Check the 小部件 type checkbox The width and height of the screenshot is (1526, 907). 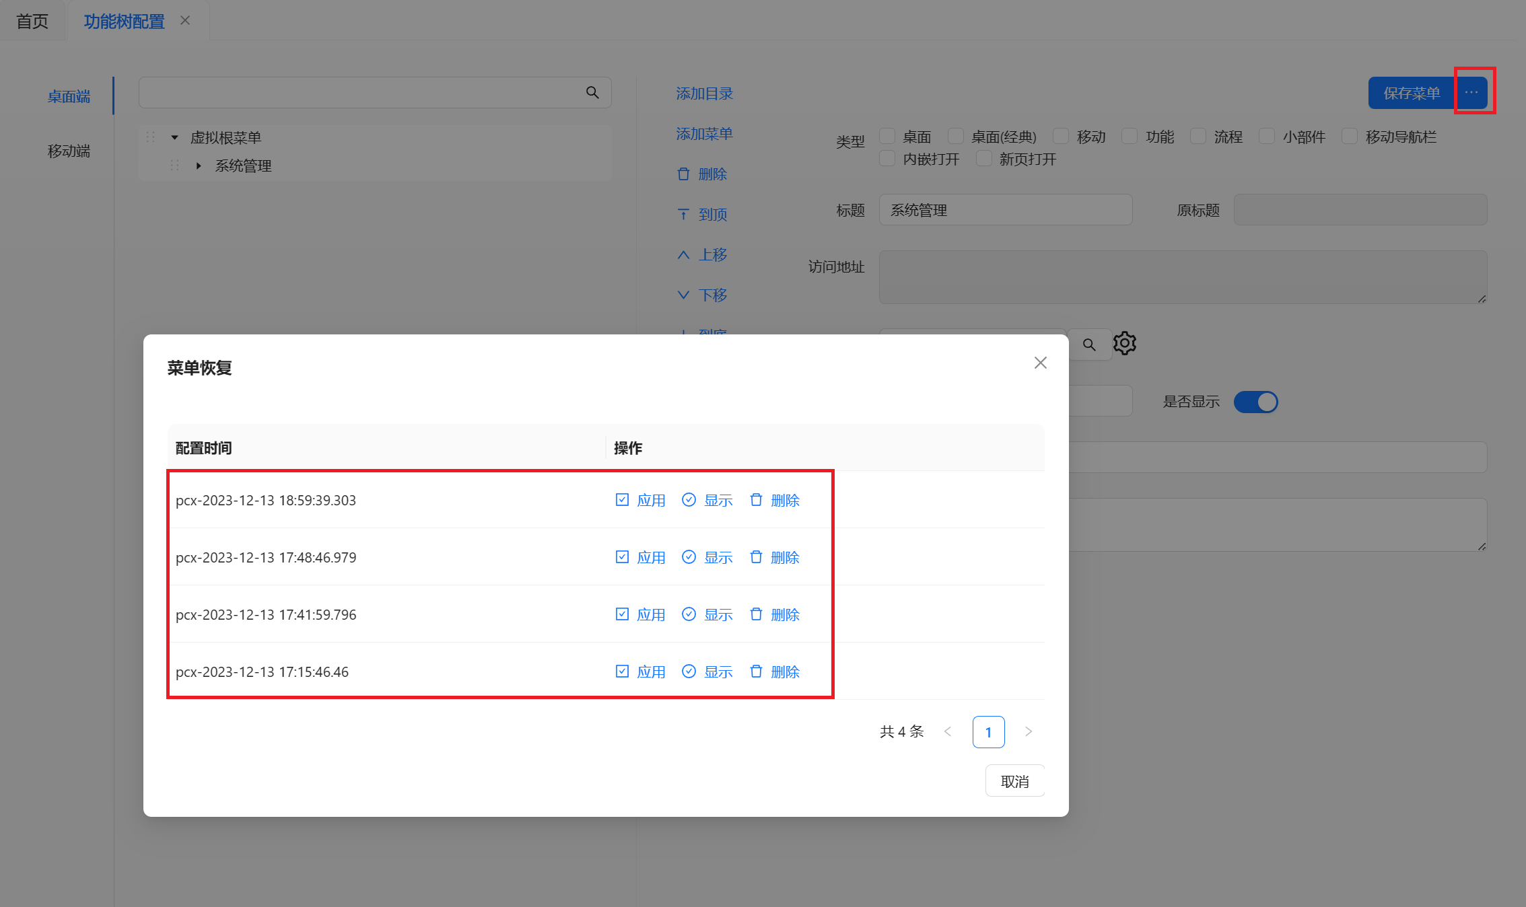point(1267,137)
